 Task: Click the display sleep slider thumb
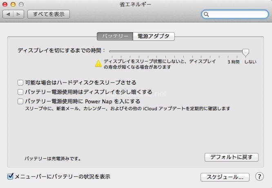(245, 52)
